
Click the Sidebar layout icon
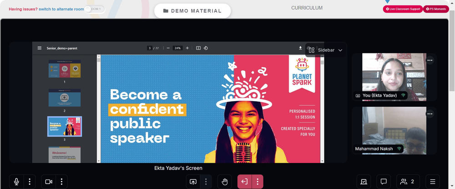coord(312,50)
